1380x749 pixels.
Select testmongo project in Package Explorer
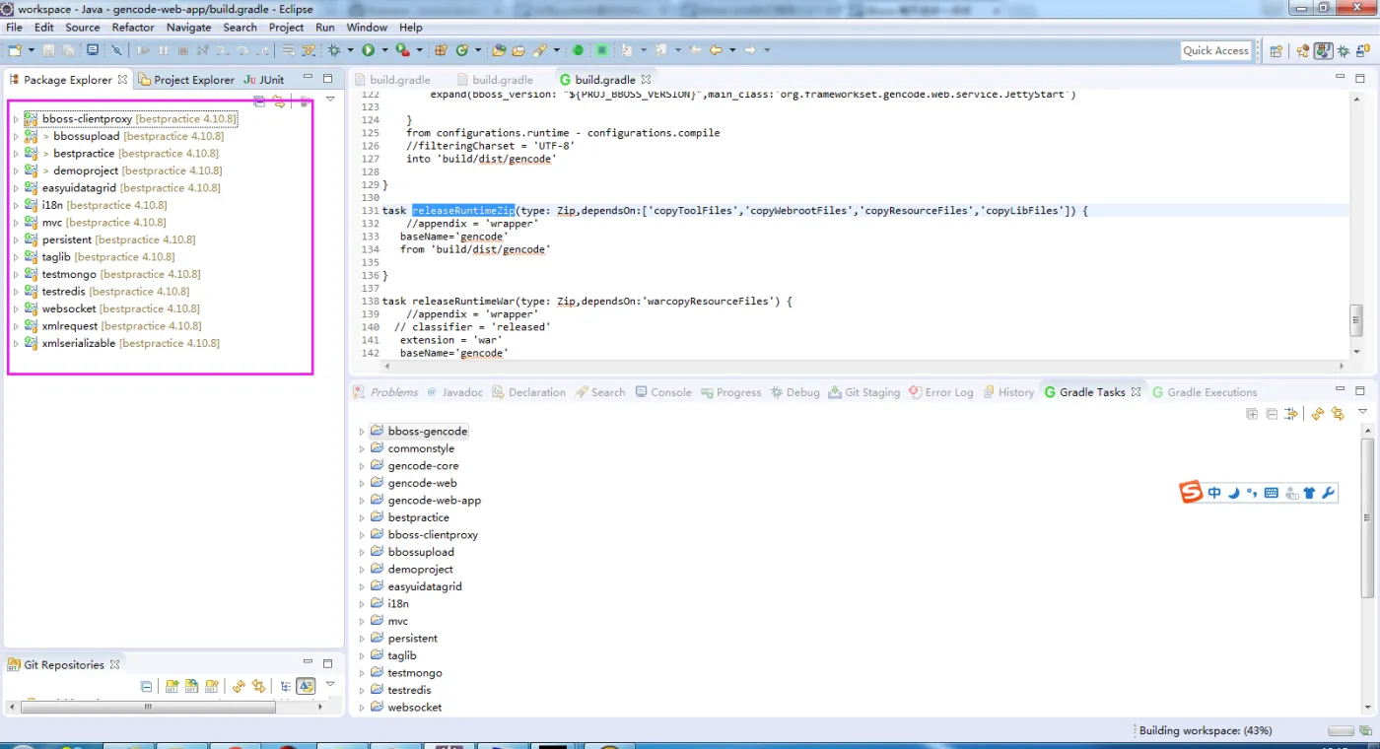coord(121,274)
